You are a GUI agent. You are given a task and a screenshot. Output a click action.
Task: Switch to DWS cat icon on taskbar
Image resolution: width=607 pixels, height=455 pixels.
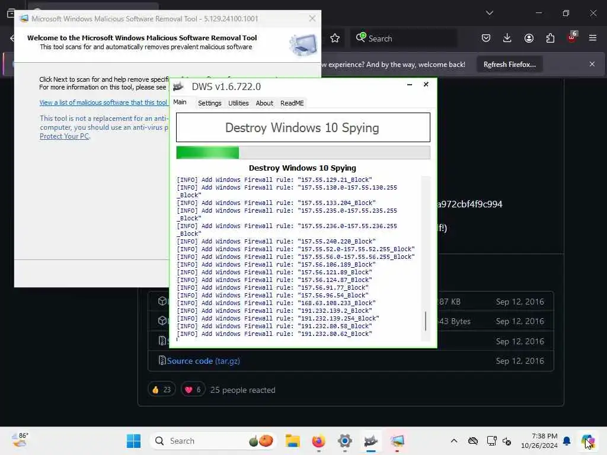[371, 441]
